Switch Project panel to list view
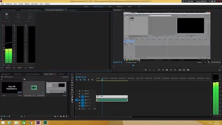Viewport: 222px width, 125px height. click(x=2, y=116)
